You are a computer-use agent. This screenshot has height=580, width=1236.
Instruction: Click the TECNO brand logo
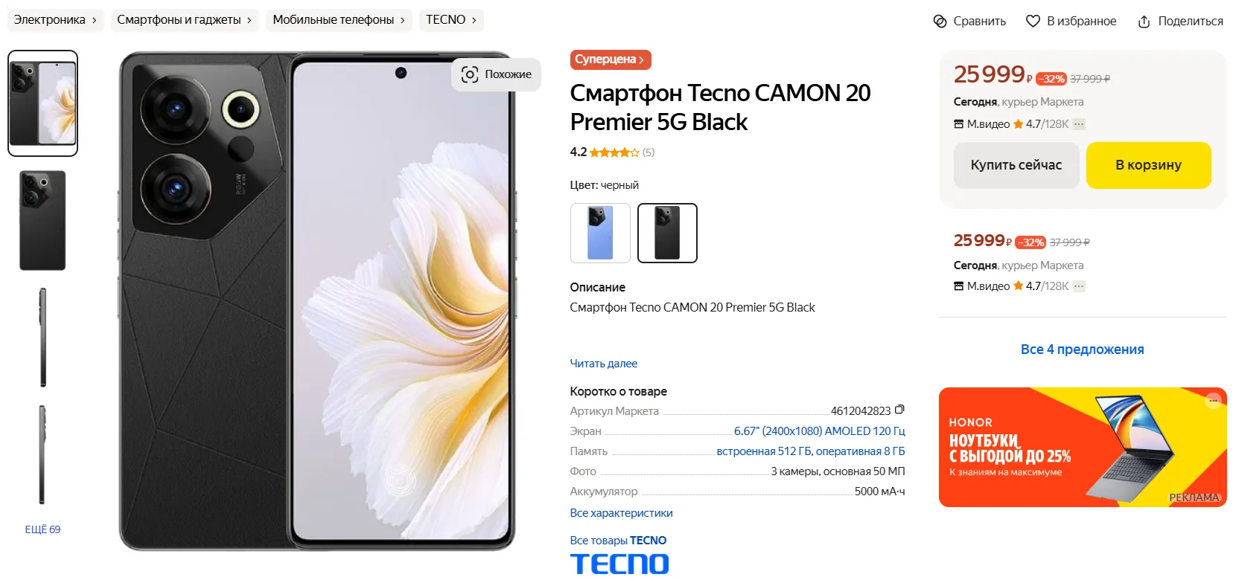(619, 564)
